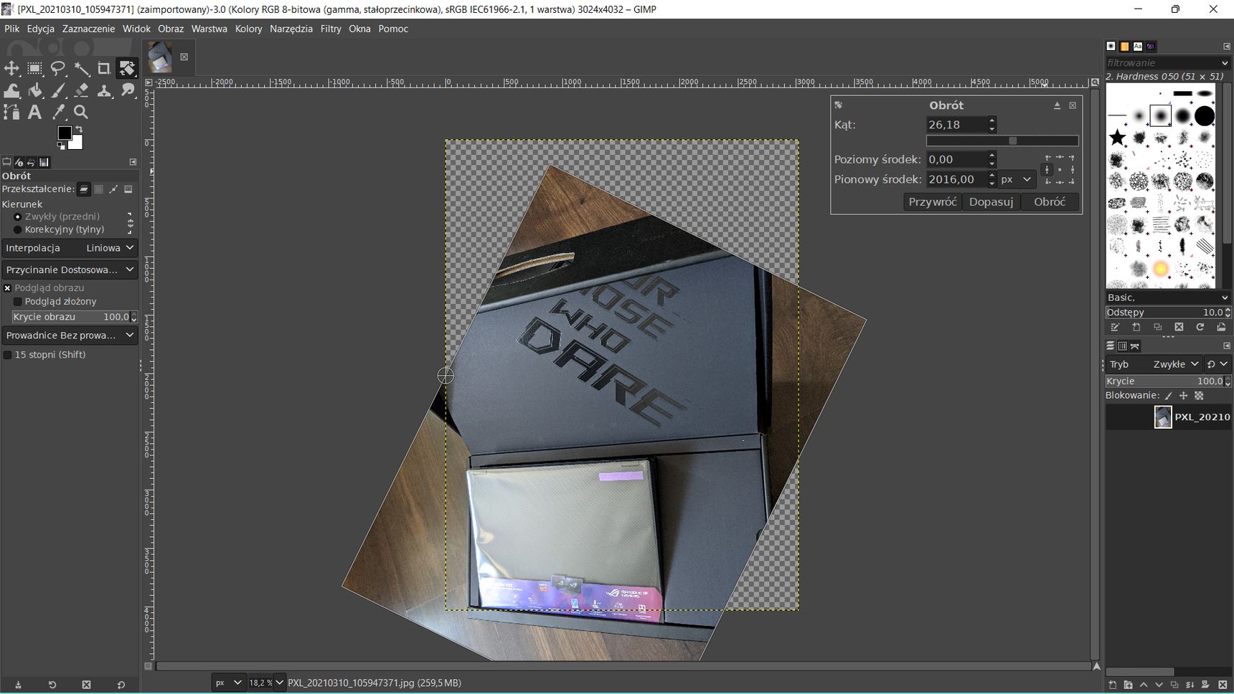Select the Paths tool
The height and width of the screenshot is (694, 1234).
click(x=12, y=113)
